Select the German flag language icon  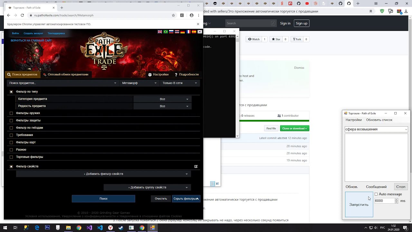pos(183,32)
